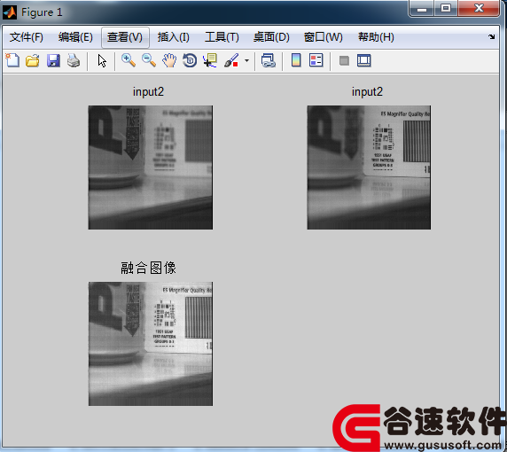Minimize the Figure 1 window
Screen dimensions: 507x452
coord(422,8)
